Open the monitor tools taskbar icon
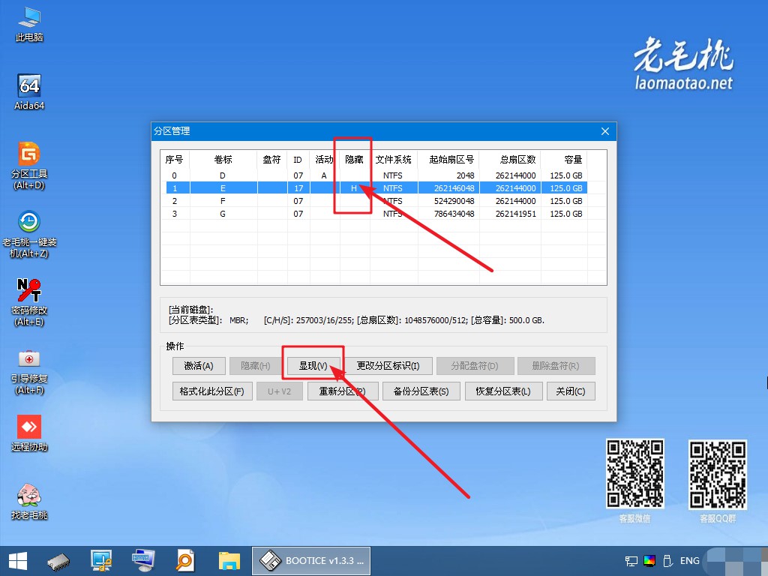 tap(101, 561)
